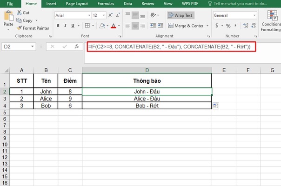Activate the Format Painter brush
This screenshot has height=186, width=281.
tap(19, 28)
